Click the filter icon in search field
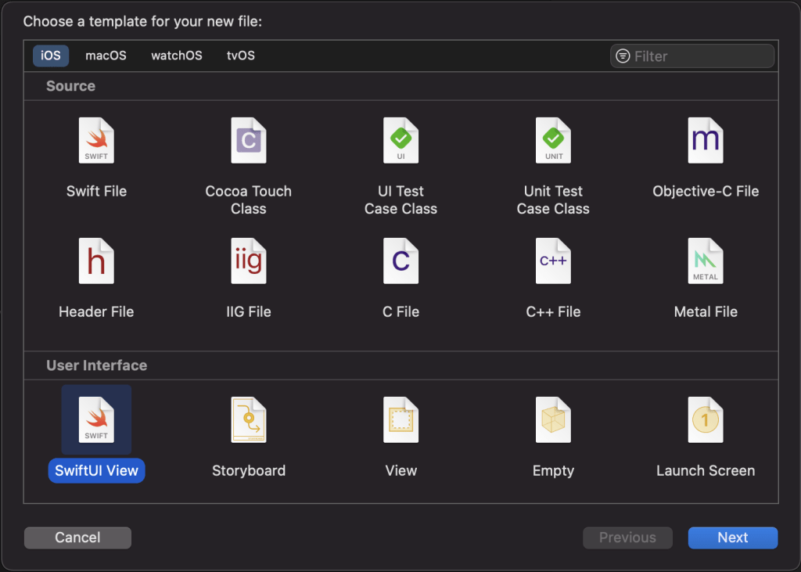The height and width of the screenshot is (572, 801). pos(623,56)
